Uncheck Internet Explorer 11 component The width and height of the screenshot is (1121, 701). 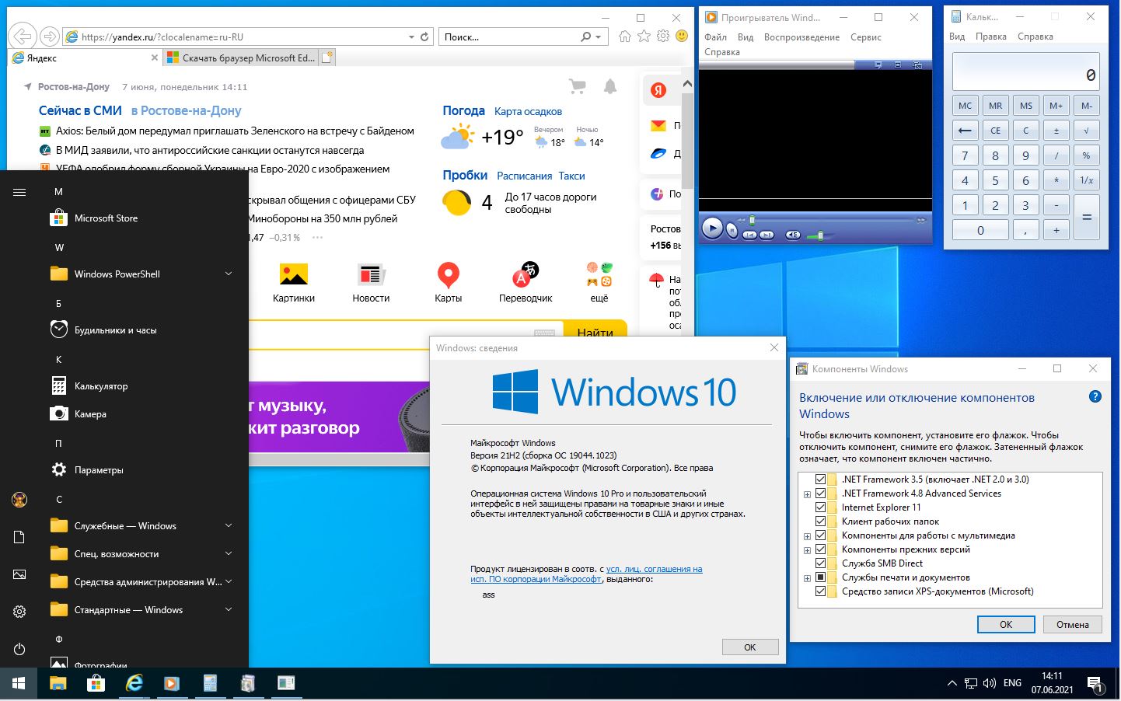(820, 507)
